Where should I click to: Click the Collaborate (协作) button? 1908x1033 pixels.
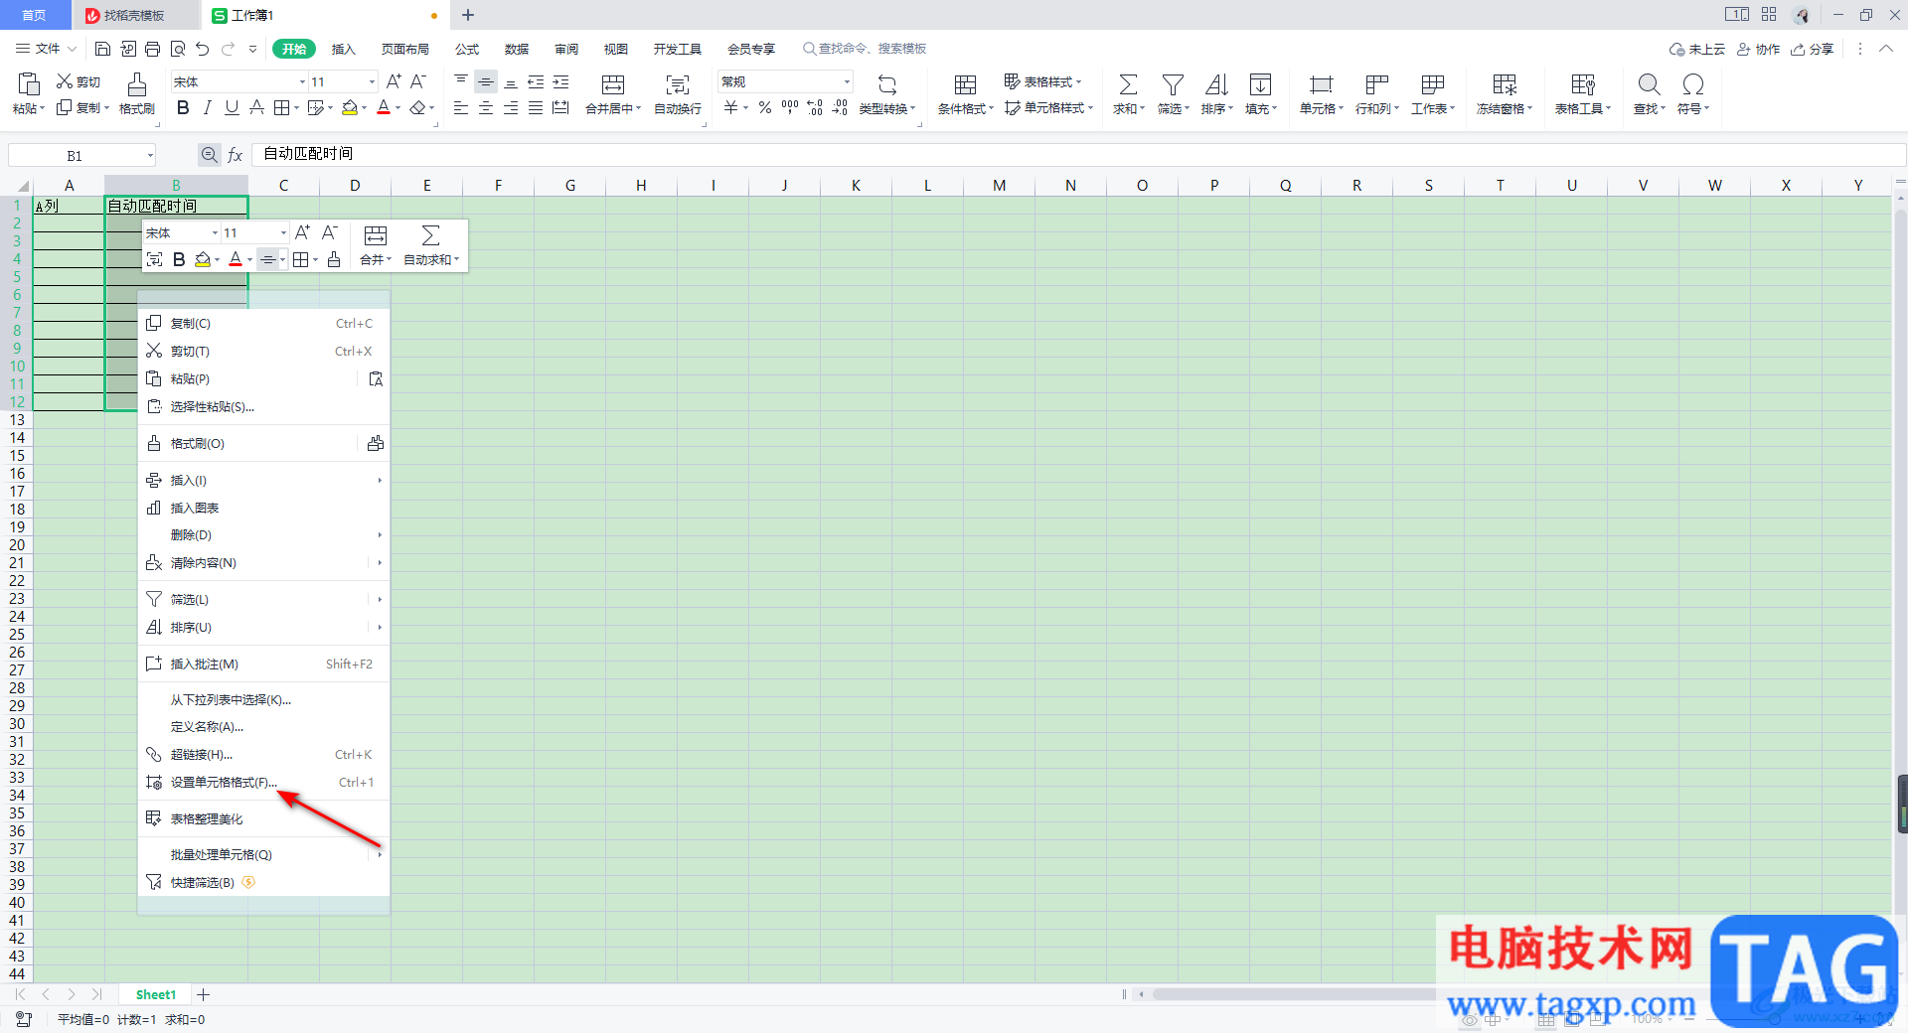click(x=1758, y=49)
